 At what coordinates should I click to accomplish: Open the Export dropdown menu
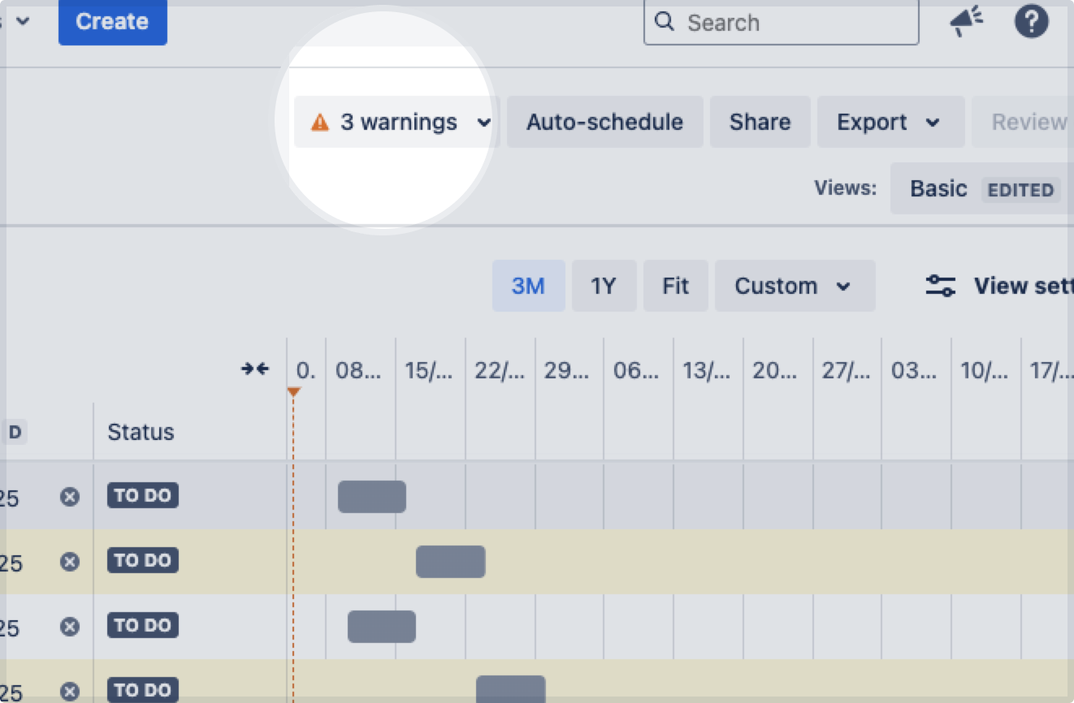pyautogui.click(x=890, y=123)
